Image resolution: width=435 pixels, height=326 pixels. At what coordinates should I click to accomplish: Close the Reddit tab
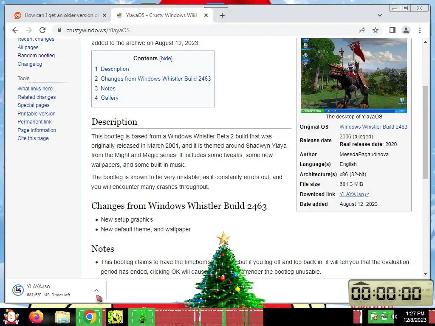[x=105, y=15]
